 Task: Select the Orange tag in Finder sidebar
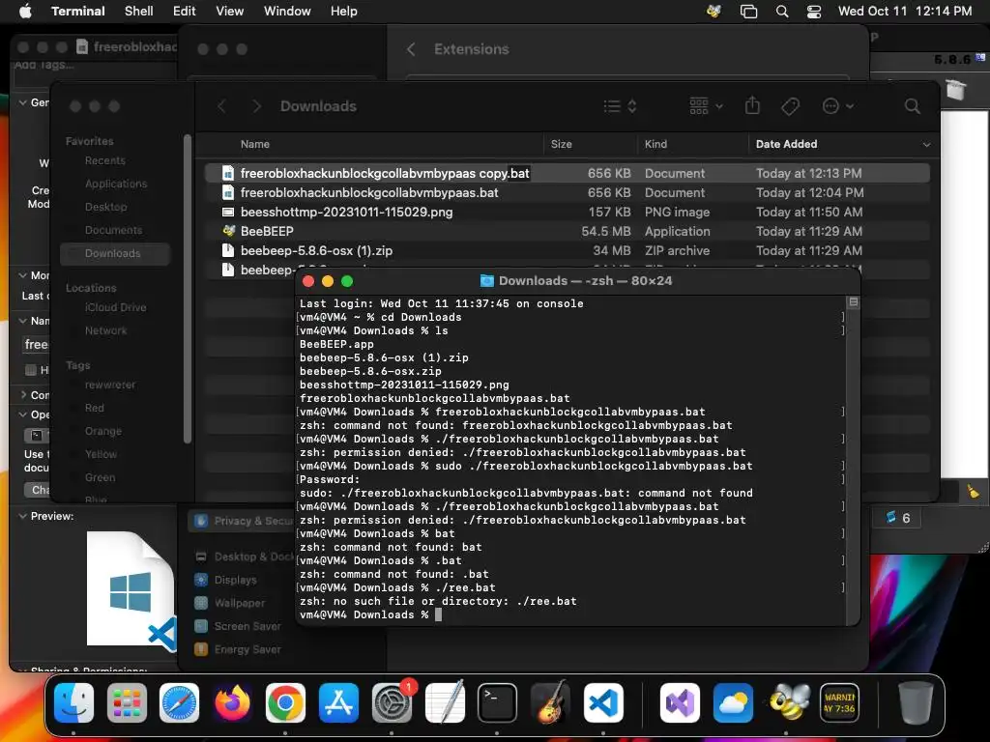(x=102, y=431)
